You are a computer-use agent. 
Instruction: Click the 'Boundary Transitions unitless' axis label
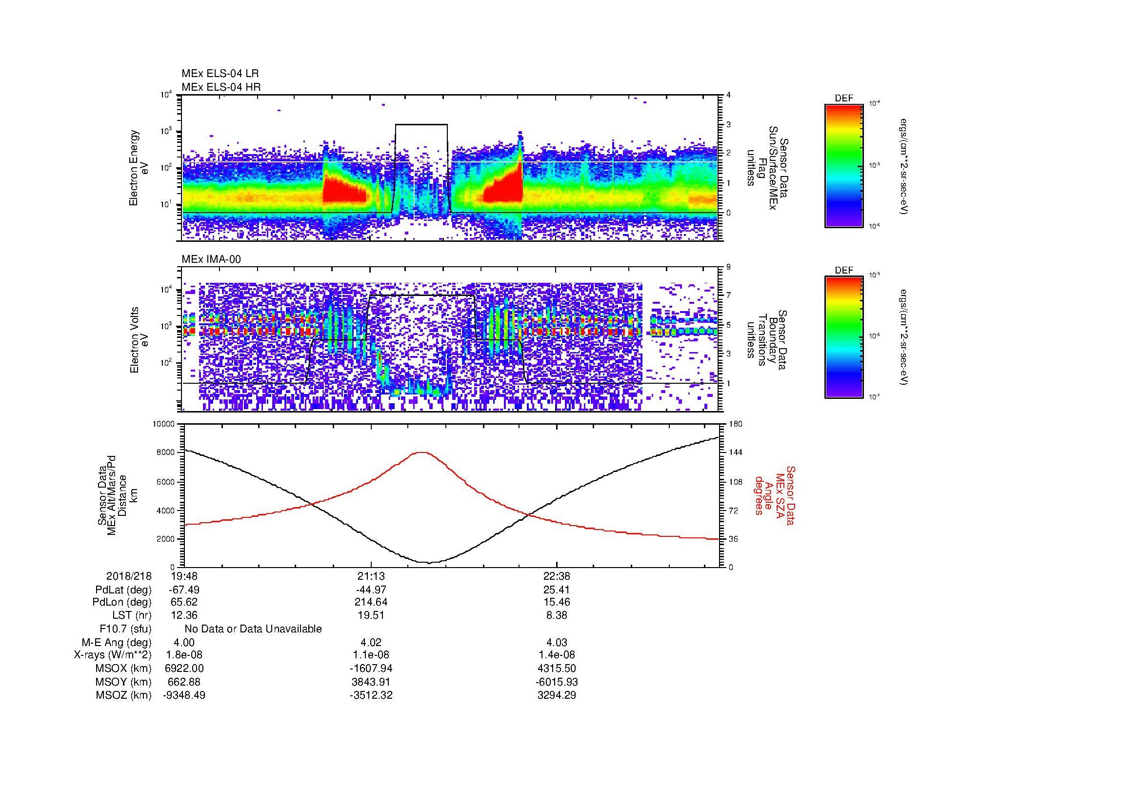click(768, 340)
